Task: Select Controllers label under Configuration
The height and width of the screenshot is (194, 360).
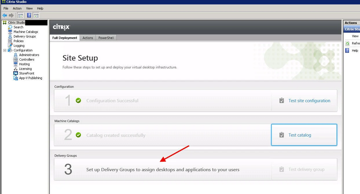Action: (x=27, y=59)
